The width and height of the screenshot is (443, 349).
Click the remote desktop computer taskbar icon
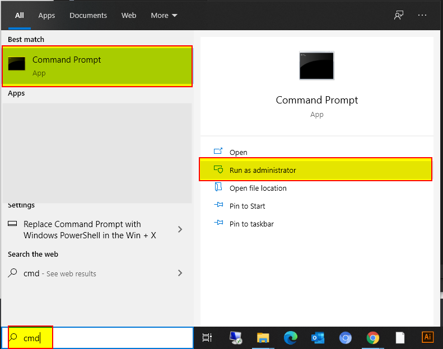[x=235, y=337]
